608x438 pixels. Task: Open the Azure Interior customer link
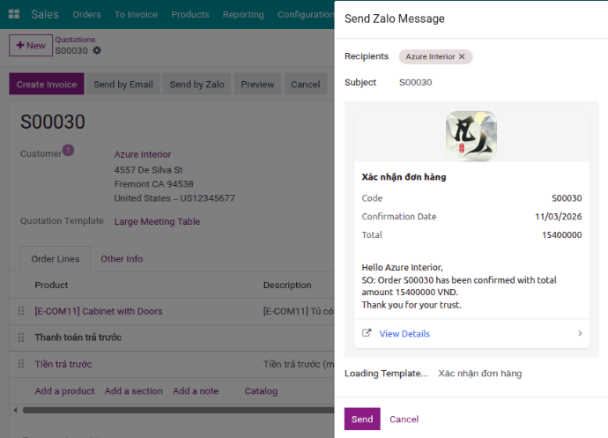(143, 154)
